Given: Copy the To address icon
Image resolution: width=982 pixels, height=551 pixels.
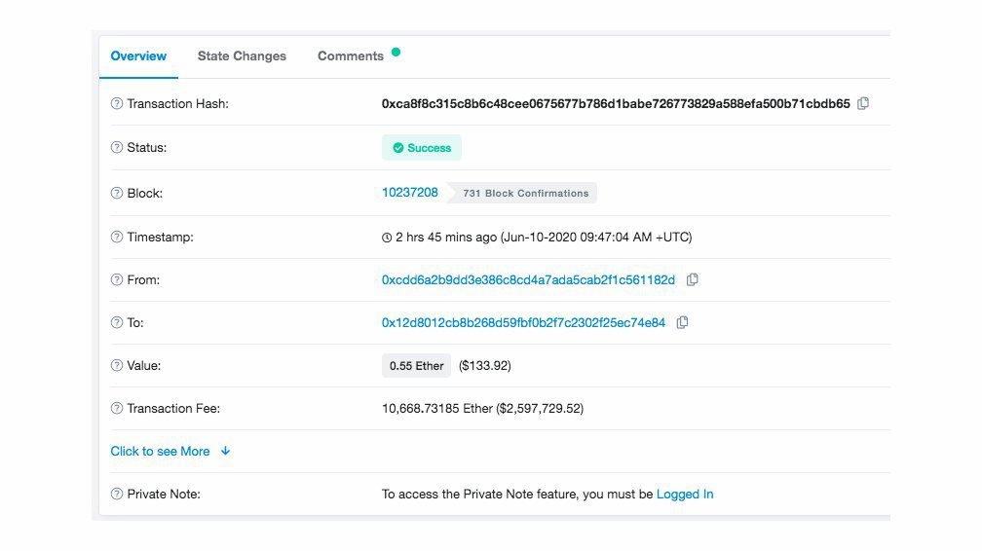Looking at the screenshot, I should point(682,322).
